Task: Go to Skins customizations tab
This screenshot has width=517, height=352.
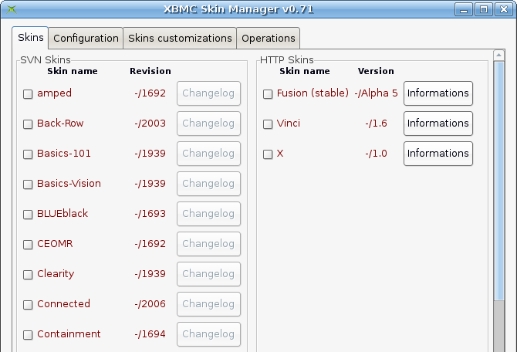Action: coord(180,39)
